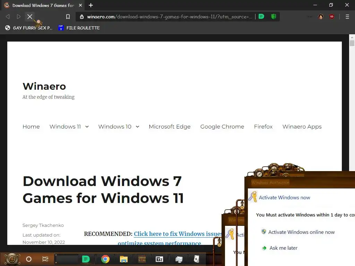Open the steampunk Start button

tap(11, 259)
